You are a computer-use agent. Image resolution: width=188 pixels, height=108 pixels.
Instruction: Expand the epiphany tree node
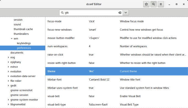click(x=8, y=62)
